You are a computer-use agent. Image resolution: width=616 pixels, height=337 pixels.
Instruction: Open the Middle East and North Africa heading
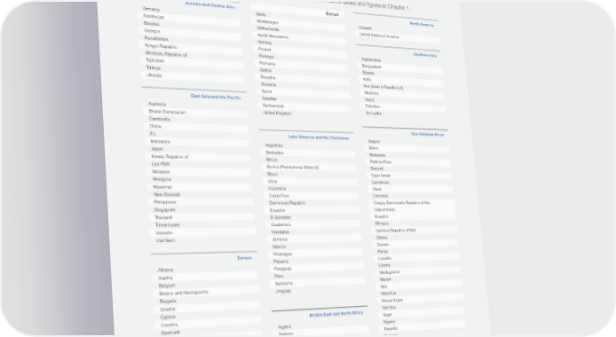(x=336, y=314)
